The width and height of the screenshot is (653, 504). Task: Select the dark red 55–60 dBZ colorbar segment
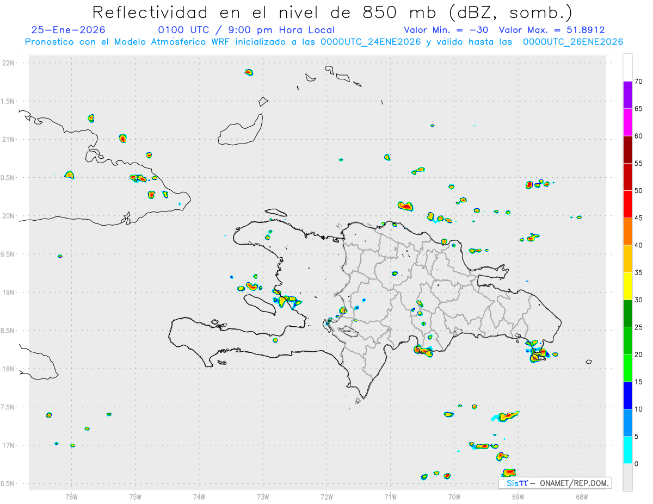(627, 150)
